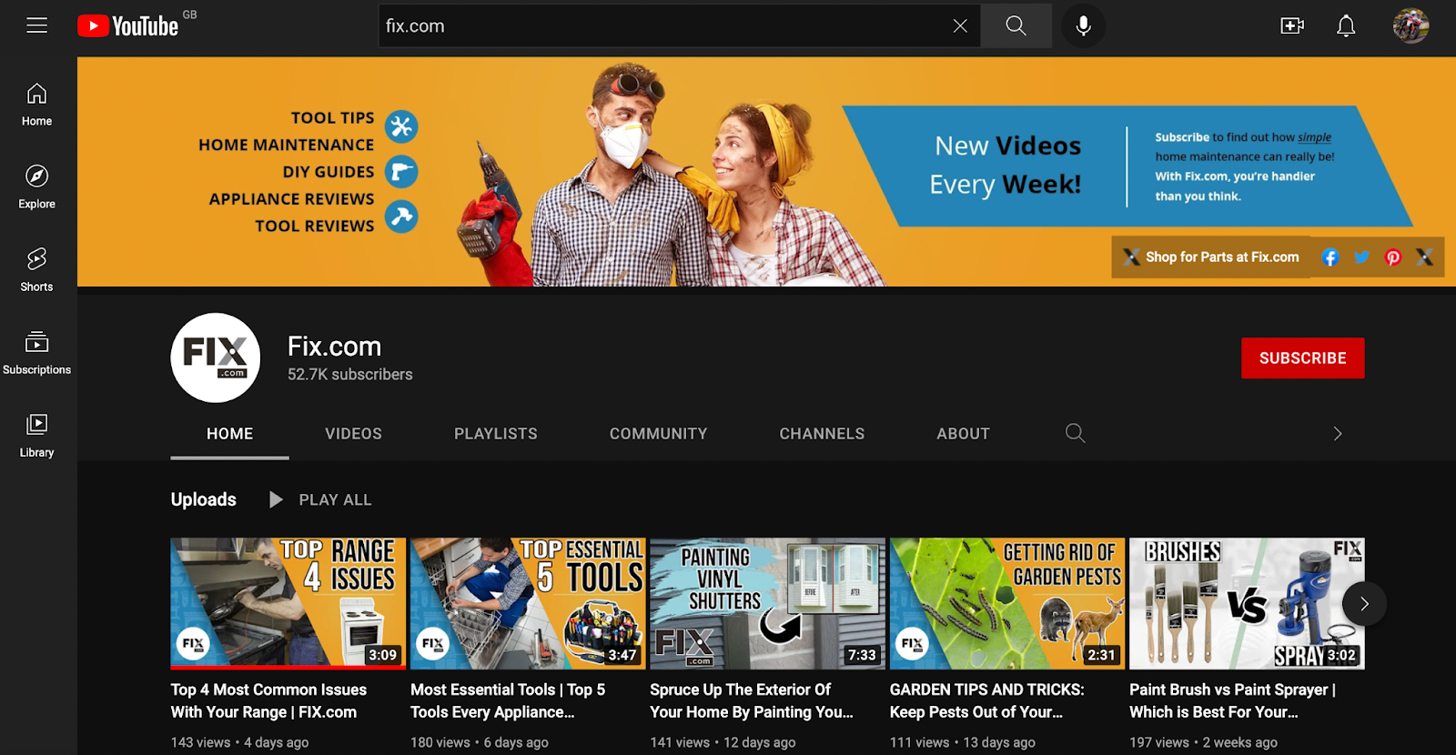The image size is (1456, 755).
Task: Go to the YouTube logo homepage
Action: [x=128, y=25]
